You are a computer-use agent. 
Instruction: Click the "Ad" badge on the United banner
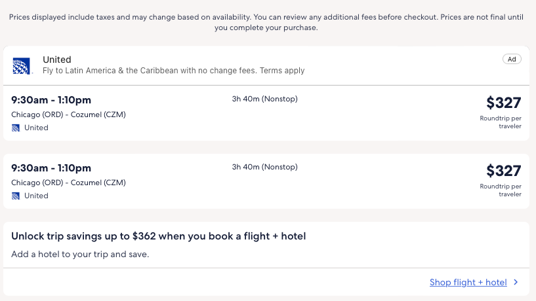[512, 59]
